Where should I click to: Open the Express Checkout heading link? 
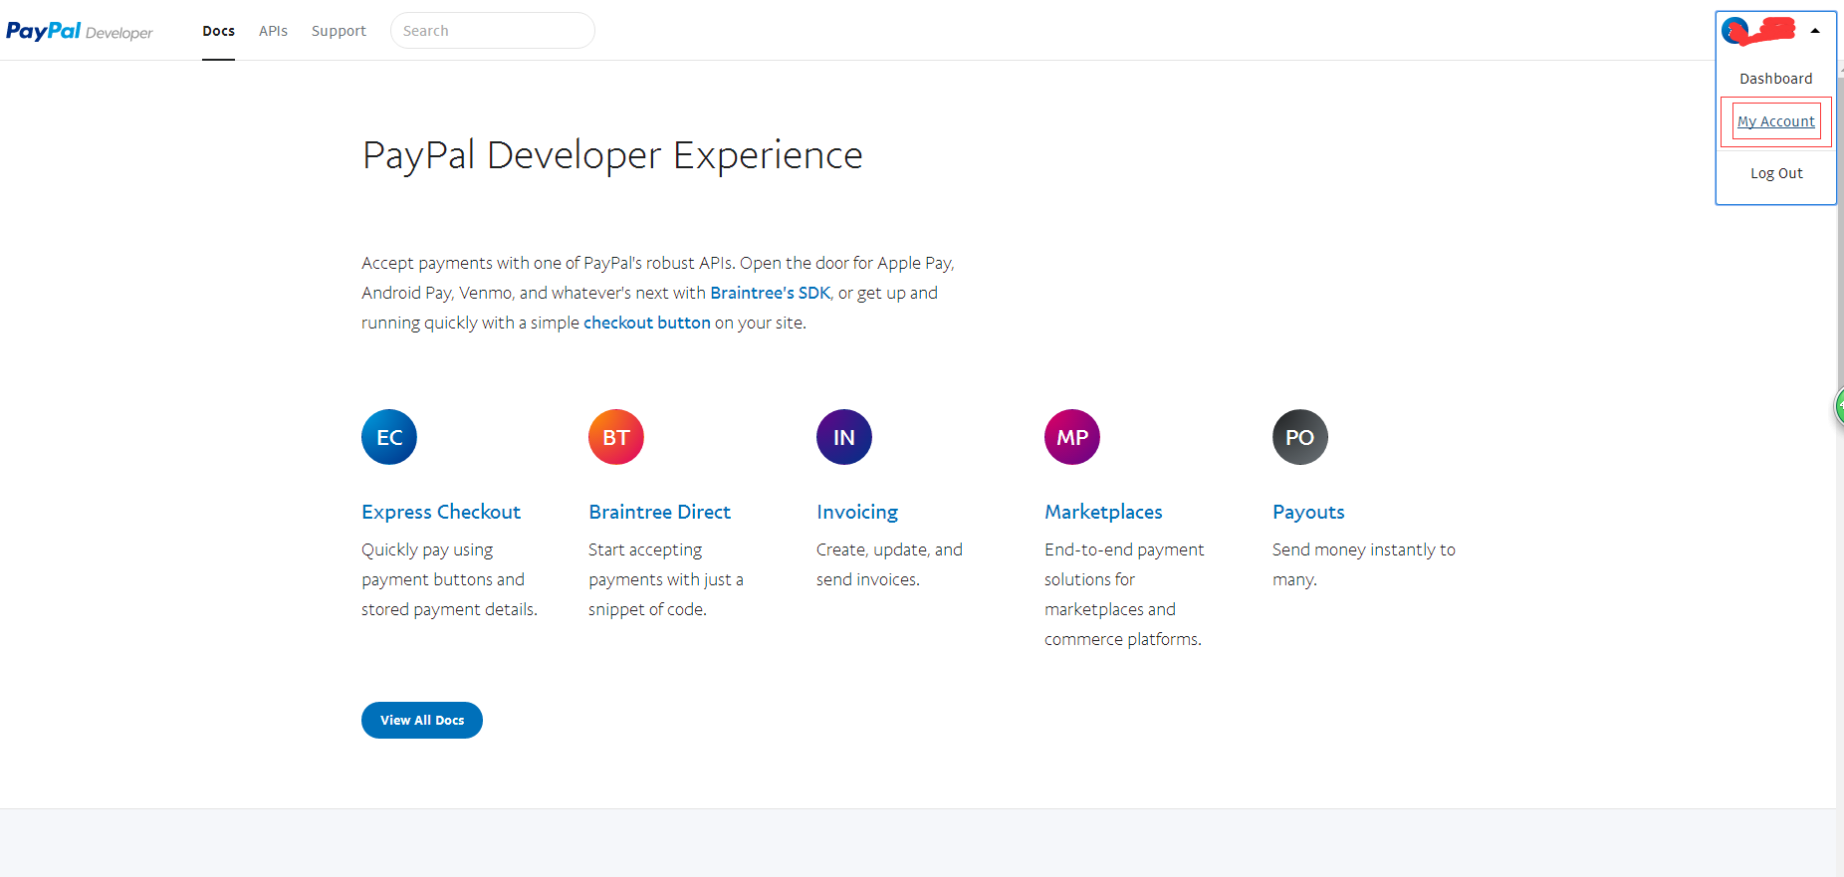pyautogui.click(x=441, y=512)
